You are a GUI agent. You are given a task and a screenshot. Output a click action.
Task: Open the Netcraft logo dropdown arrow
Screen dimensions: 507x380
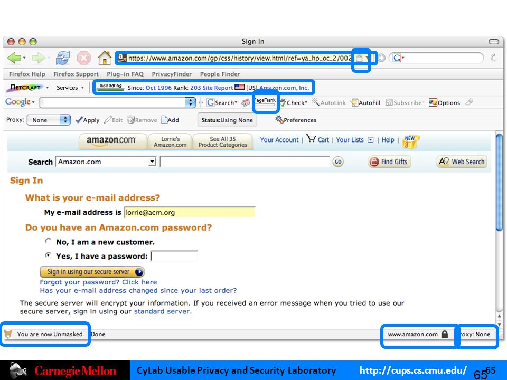point(48,88)
